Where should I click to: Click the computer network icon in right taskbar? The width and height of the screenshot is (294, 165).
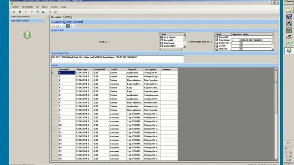pos(289,37)
